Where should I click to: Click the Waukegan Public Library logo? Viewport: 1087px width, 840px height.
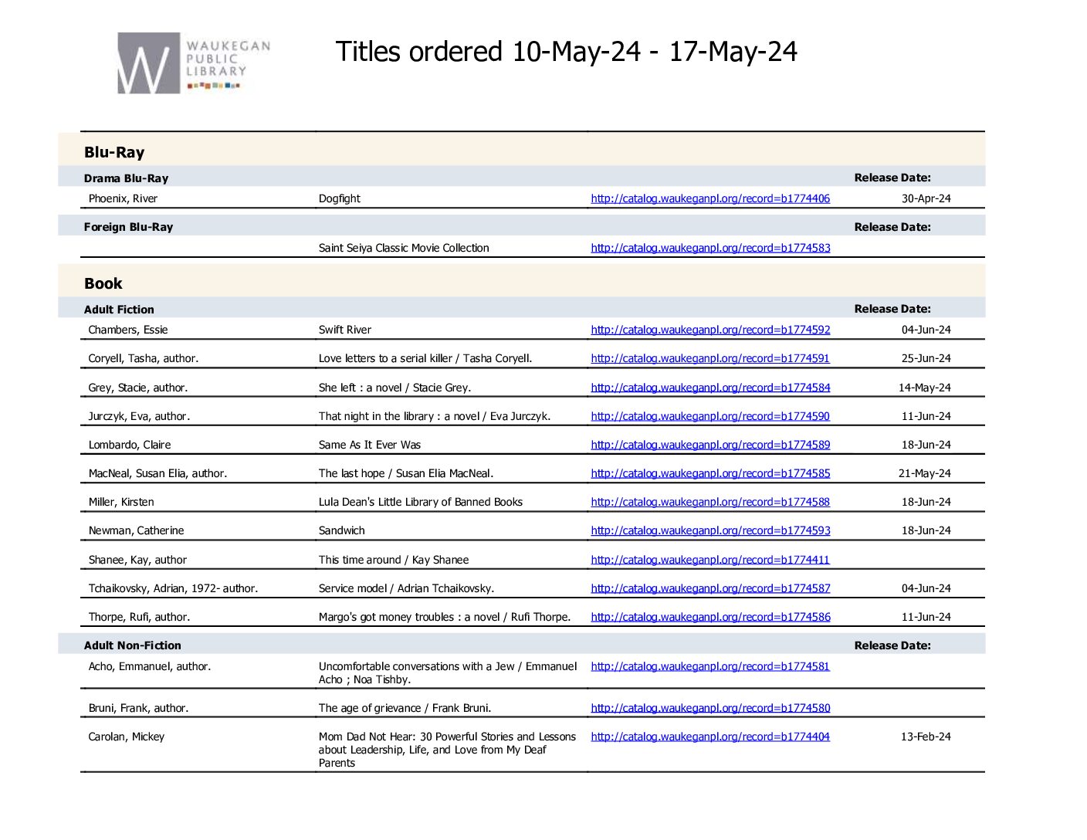(x=194, y=63)
